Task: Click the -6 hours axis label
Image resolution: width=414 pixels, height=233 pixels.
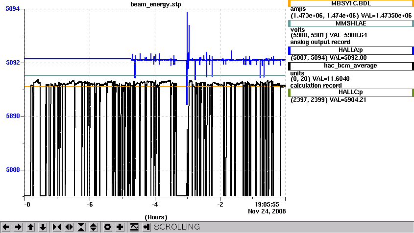Action: 90,205
